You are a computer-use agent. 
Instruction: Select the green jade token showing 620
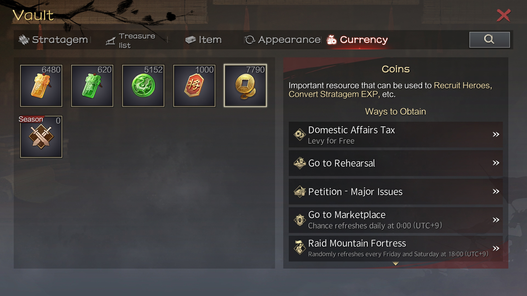pyautogui.click(x=92, y=86)
